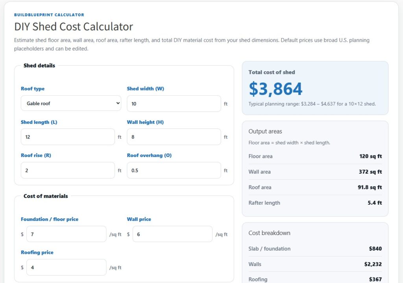Screen dimensions: 403x283
Task: Open the Roof type dropdown
Action: [x=71, y=104]
